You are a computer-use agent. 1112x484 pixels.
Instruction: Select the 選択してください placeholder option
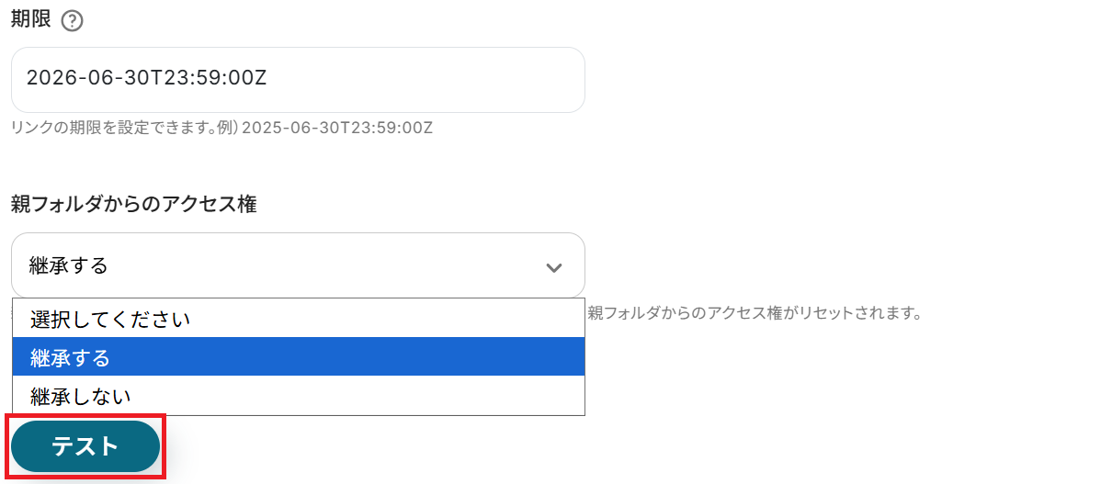click(110, 319)
